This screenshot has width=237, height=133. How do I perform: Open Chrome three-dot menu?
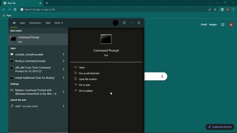(233, 10)
